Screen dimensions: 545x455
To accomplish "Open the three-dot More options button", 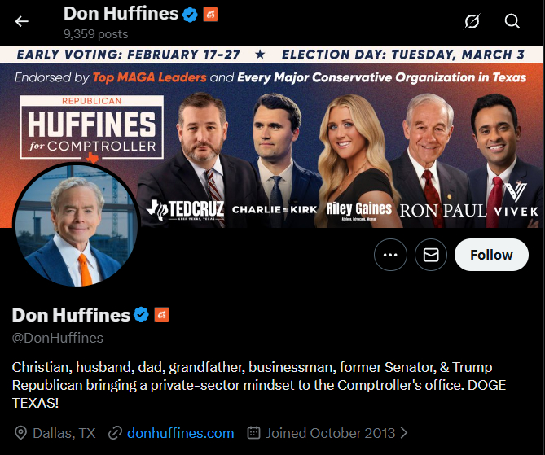I will click(x=390, y=255).
